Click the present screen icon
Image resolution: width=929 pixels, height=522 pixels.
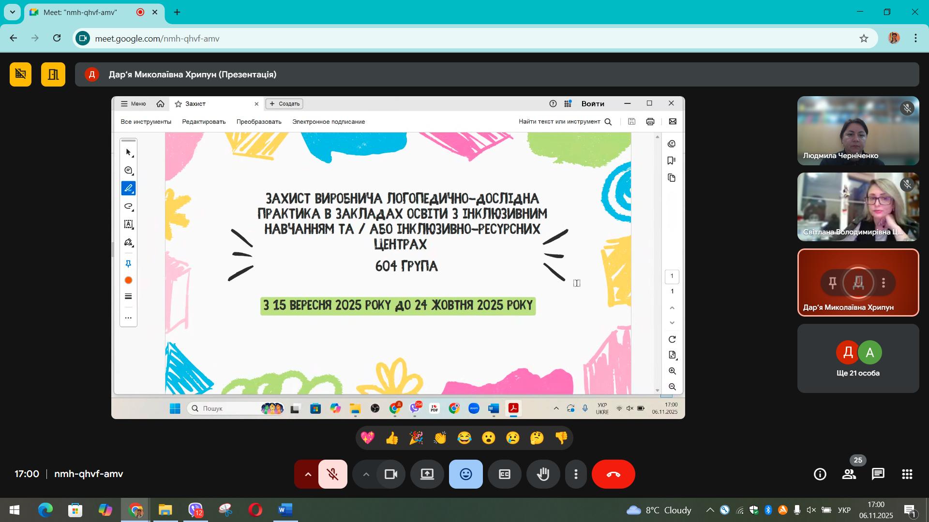427,474
